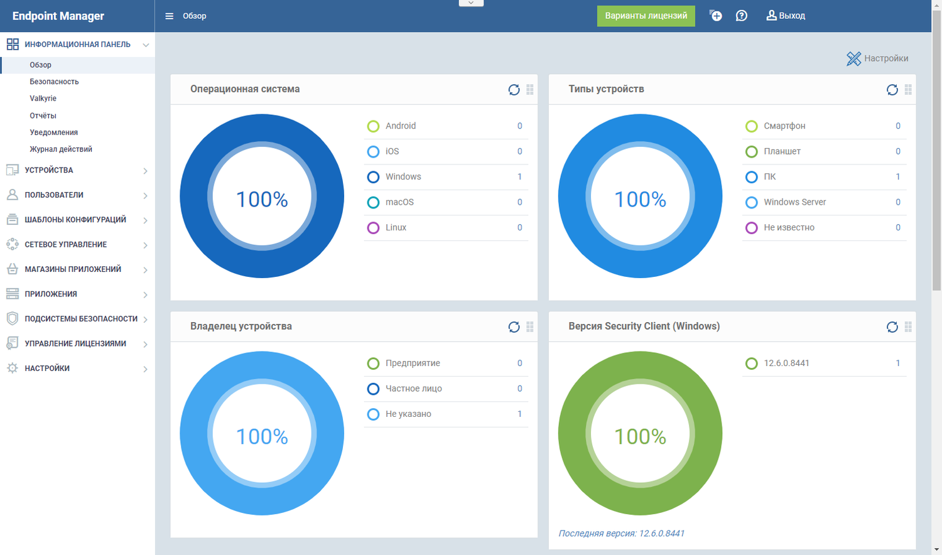The width and height of the screenshot is (942, 555).
Task: Expand the ПОДСИСТЕМЫ БЕЗОПАСНОСТИ section
Action: click(x=77, y=319)
